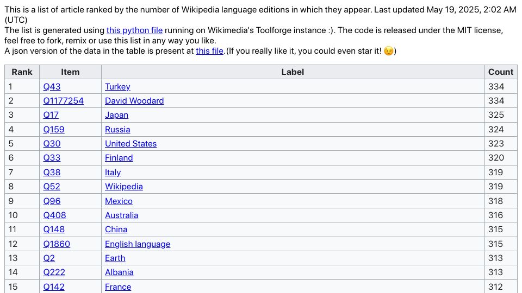Open the Q159 item link
522x293 pixels.
click(x=54, y=130)
